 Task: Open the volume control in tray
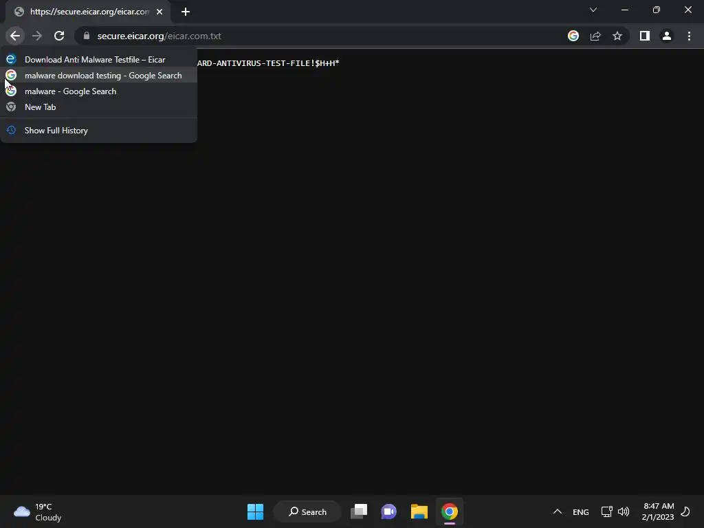tap(623, 511)
